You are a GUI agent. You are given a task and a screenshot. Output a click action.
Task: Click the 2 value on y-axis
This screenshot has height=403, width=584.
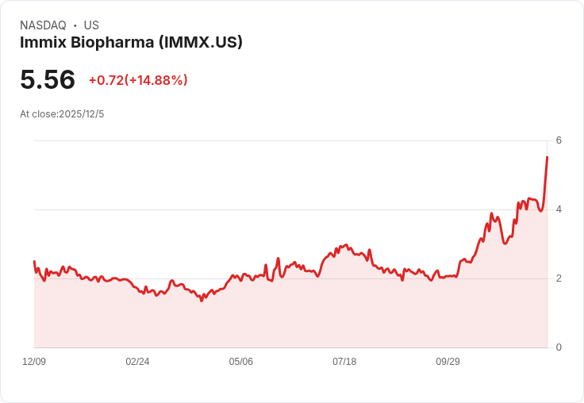click(559, 278)
